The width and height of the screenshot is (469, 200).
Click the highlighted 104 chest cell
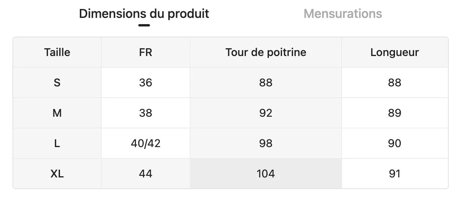click(266, 174)
